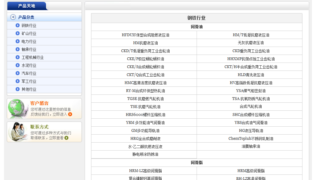Select 水泥行业 in the sidebar
The height and width of the screenshot is (180, 319).
pos(29,65)
